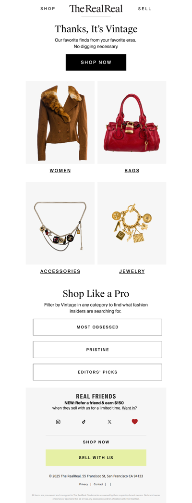Image resolution: width=192 pixels, height=503 pixels.
Task: Open the gold charm bracelet image
Action: 132,223
